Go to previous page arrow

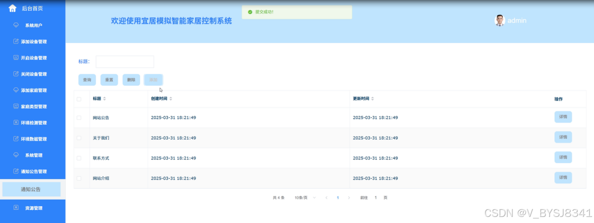(326, 198)
